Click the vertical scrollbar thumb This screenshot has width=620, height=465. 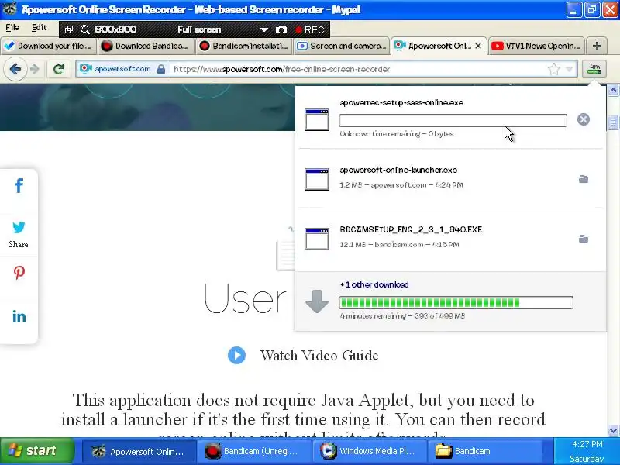click(x=613, y=122)
